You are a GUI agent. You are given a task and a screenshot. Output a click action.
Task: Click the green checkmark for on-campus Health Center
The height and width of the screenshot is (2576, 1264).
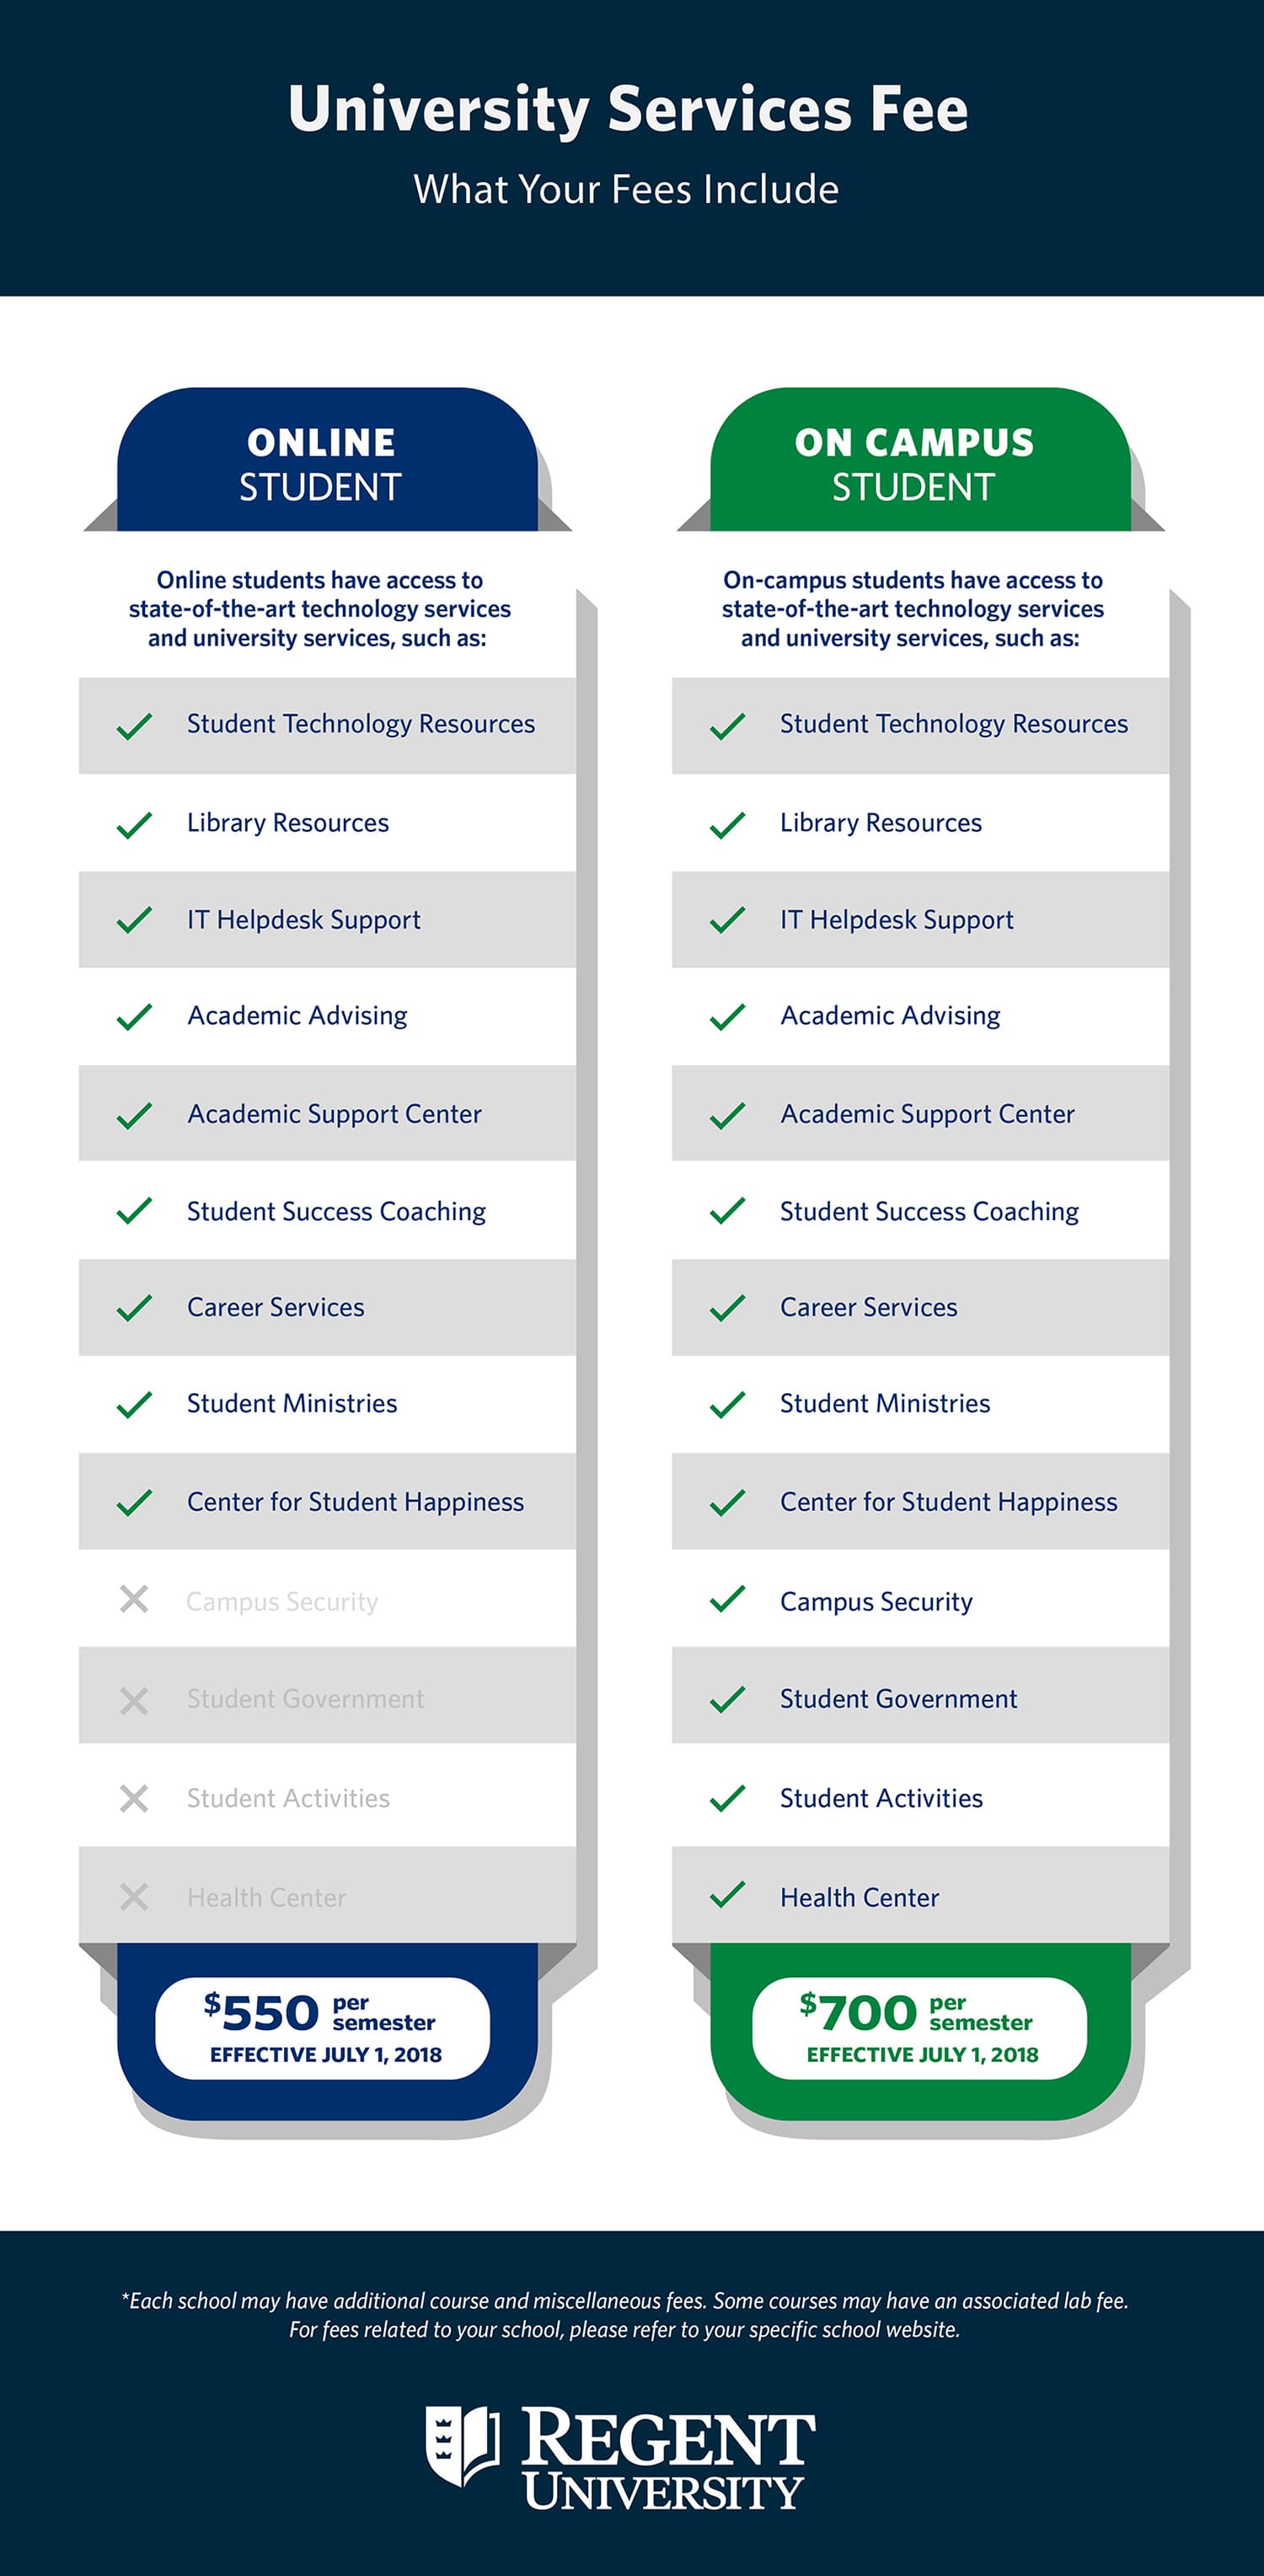coord(727,1894)
